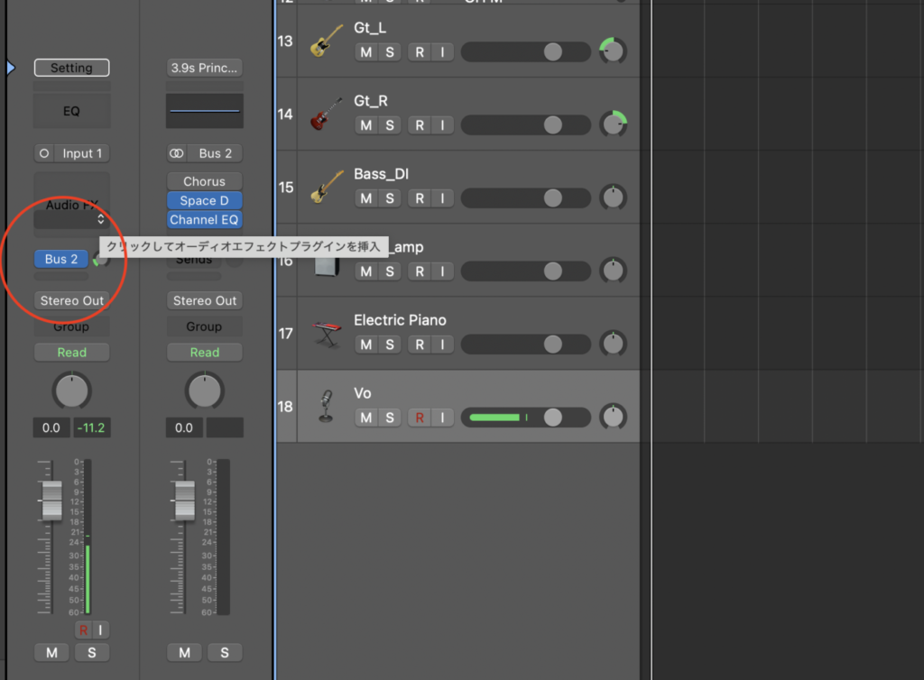Click the Bass_DI bass guitar icon
The width and height of the screenshot is (924, 680).
click(x=326, y=187)
